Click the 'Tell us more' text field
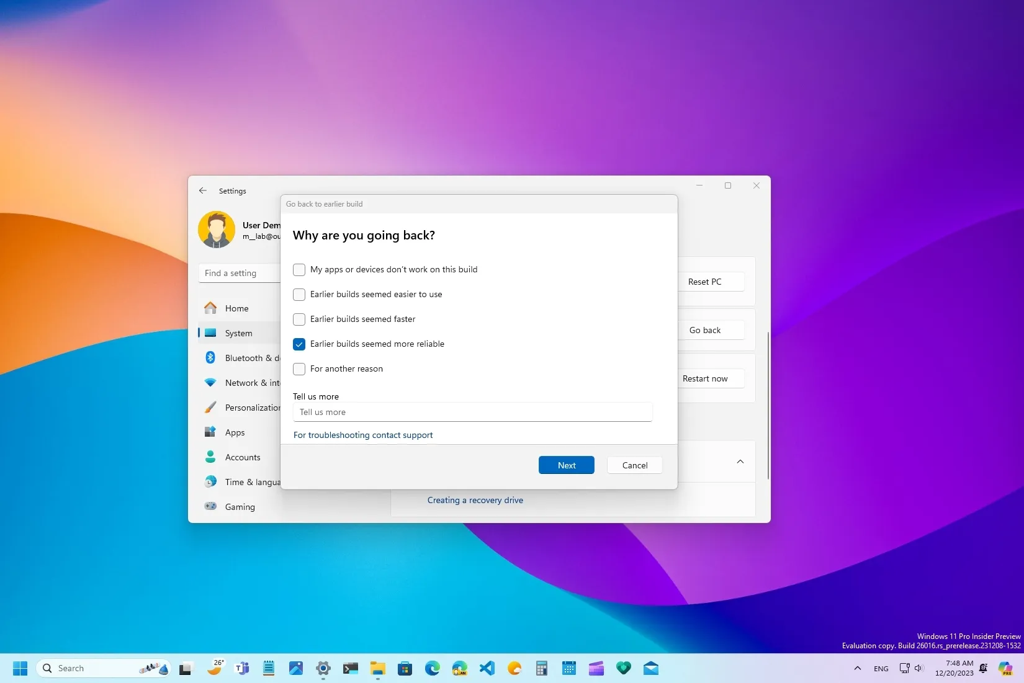Image resolution: width=1024 pixels, height=683 pixels. [x=472, y=412]
